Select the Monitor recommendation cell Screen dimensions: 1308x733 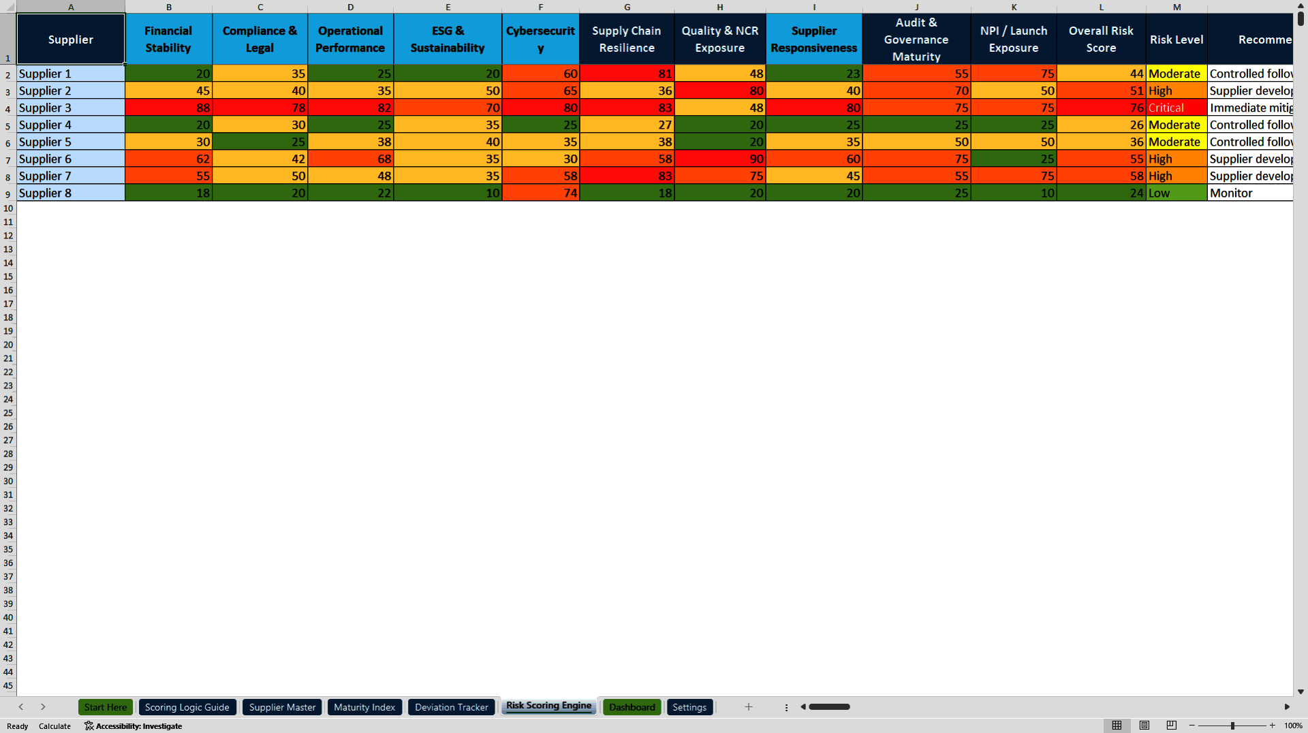coord(1251,193)
